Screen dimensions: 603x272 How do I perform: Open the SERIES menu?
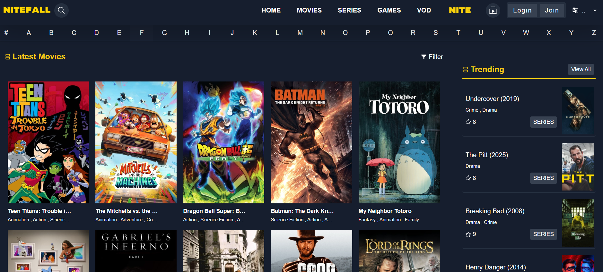[x=349, y=10]
